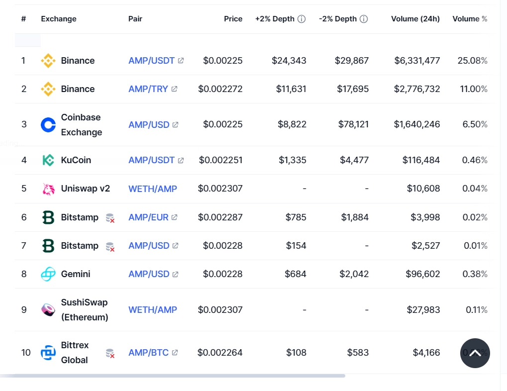
Task: Click the liquidity warning badge next to Bittrex Global
Action: pyautogui.click(x=110, y=354)
